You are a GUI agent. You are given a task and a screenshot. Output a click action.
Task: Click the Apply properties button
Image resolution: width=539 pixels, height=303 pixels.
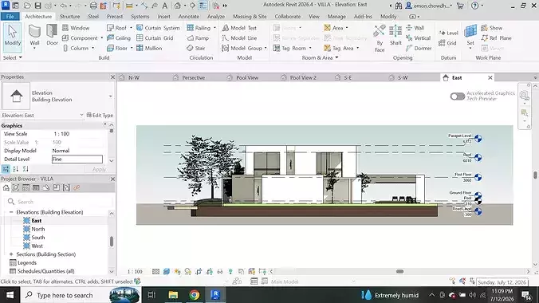99,169
